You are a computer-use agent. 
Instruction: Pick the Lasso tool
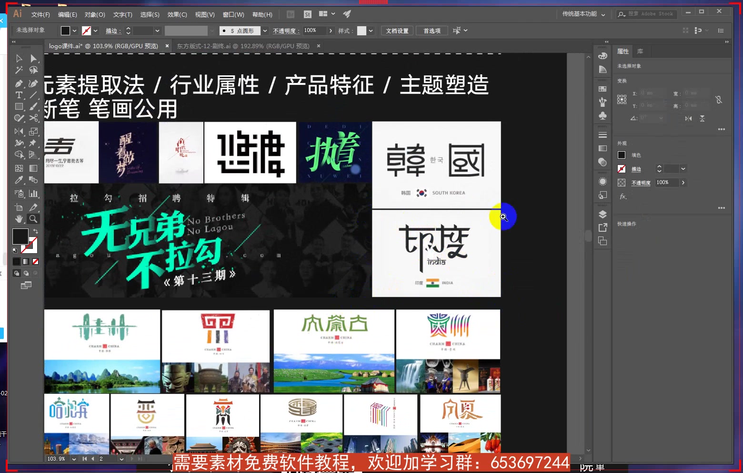pos(33,71)
